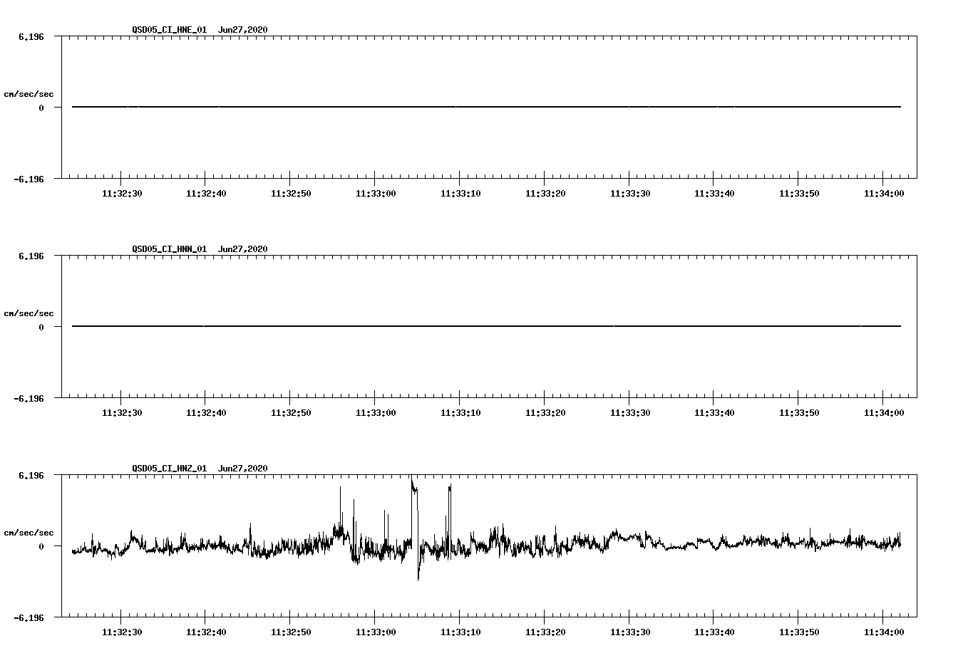
Task: Click the 11:33:00 time label under HNN plot
Action: click(375, 413)
